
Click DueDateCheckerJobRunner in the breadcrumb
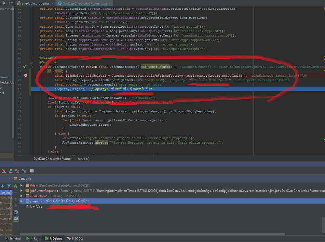point(52,159)
